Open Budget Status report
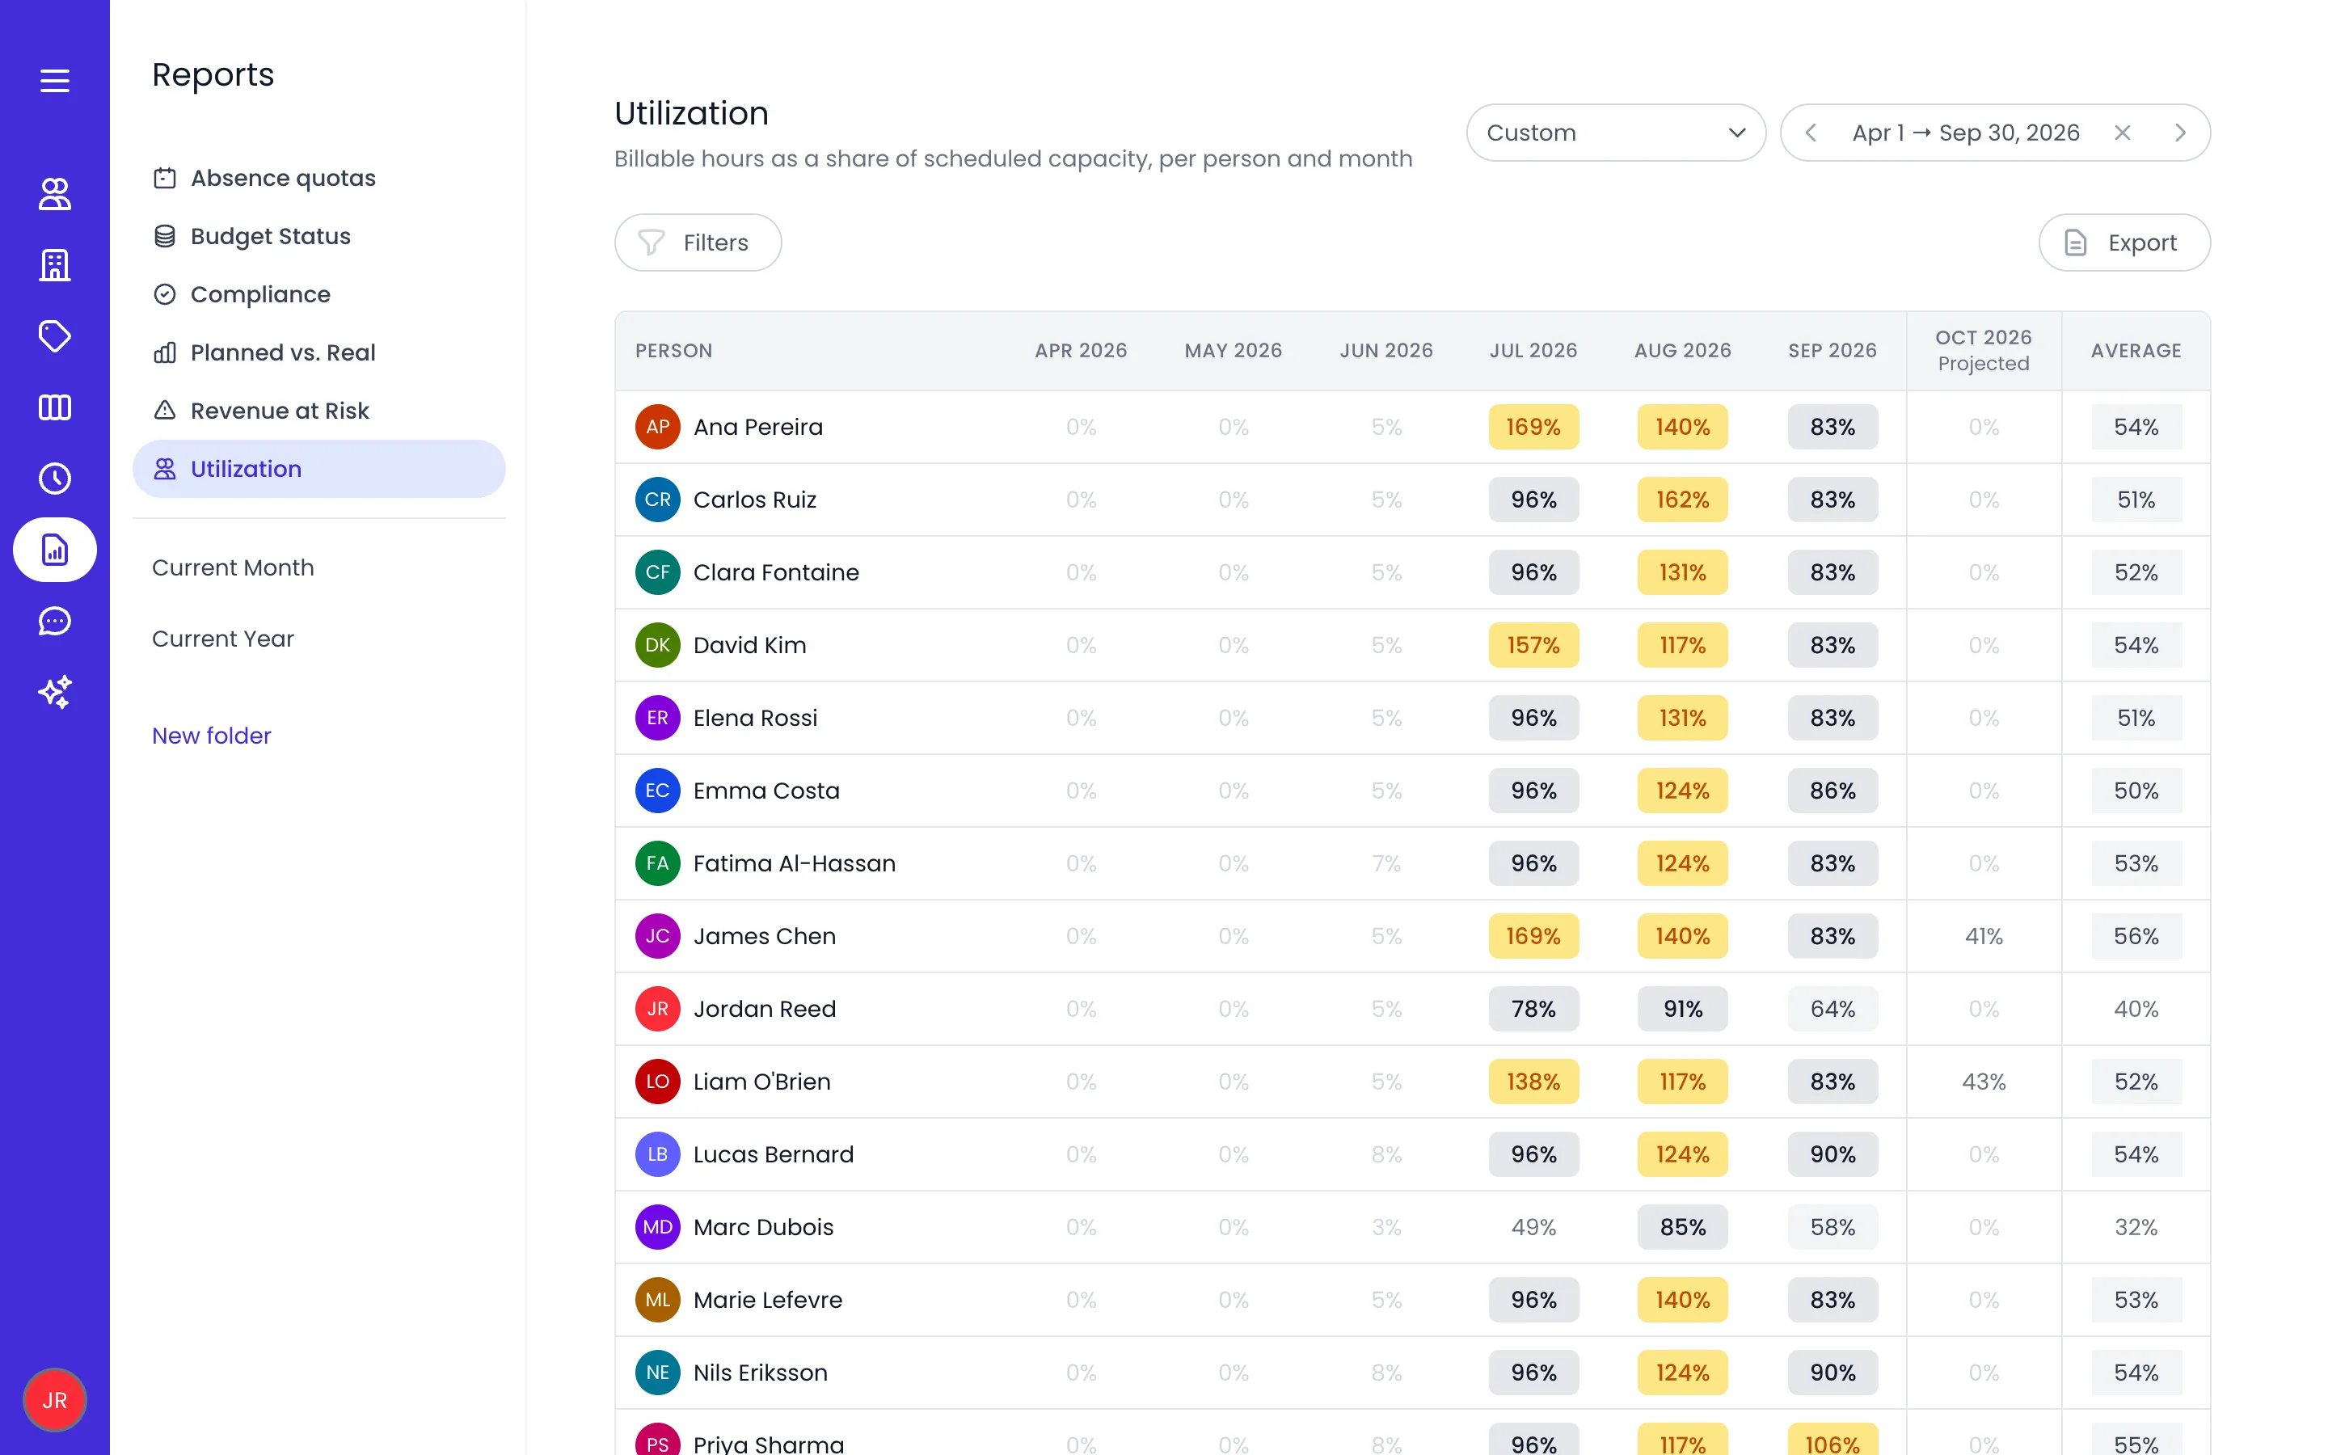 [x=319, y=237]
